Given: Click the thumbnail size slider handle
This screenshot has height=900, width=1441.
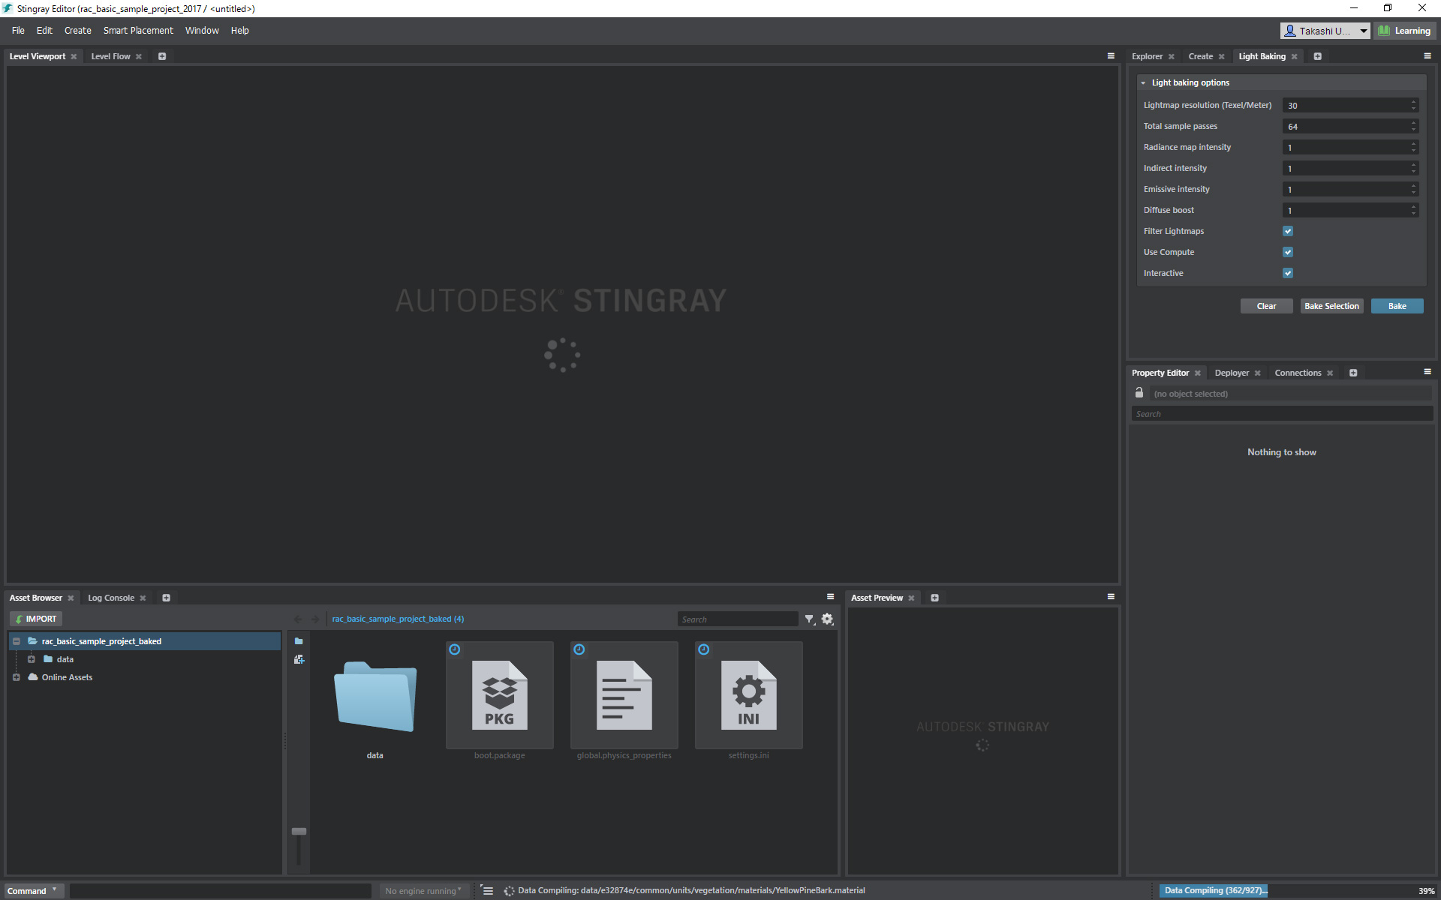Looking at the screenshot, I should click(299, 831).
